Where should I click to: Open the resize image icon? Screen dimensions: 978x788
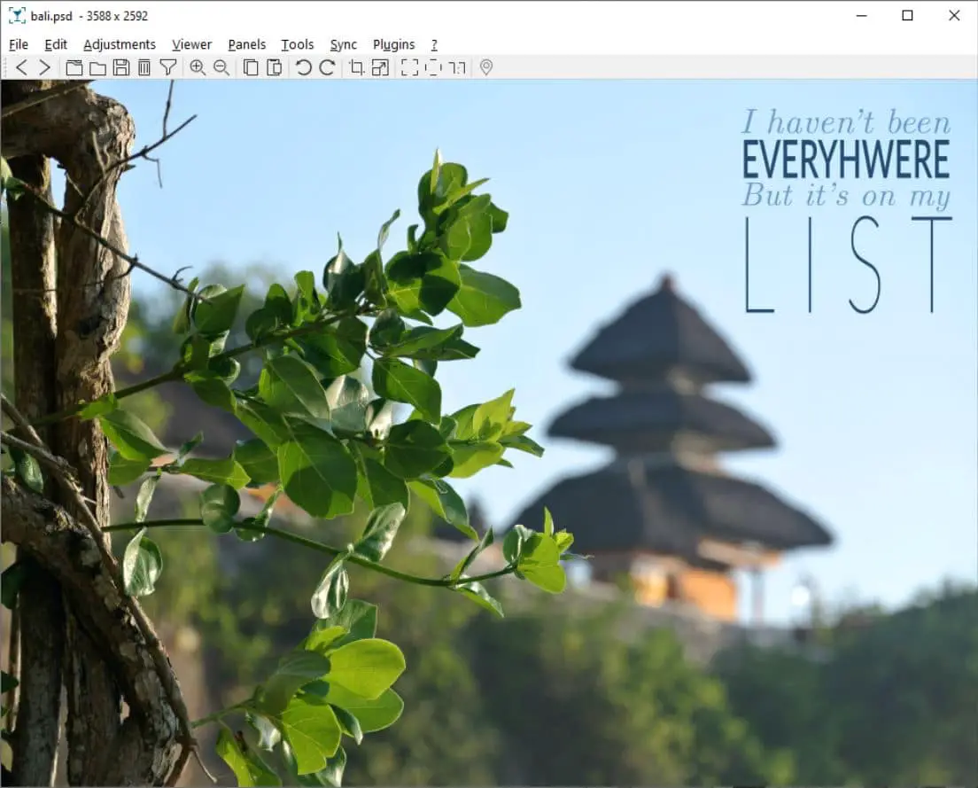(x=380, y=67)
